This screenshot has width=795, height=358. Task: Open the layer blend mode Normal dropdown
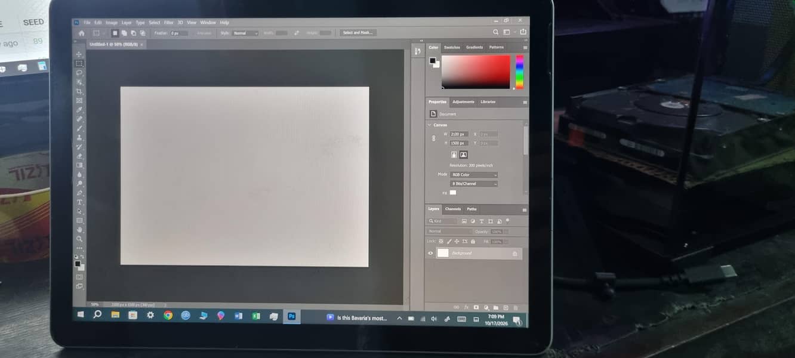pos(449,232)
